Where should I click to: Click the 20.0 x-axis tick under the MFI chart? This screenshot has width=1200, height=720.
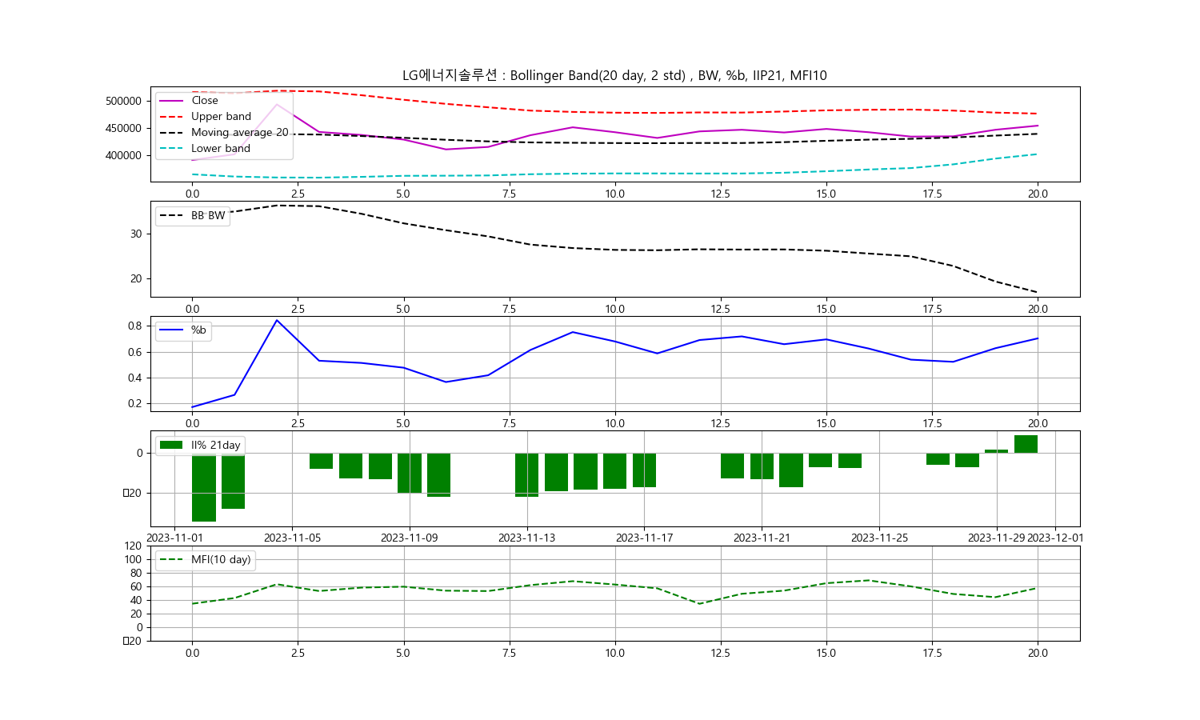tap(1038, 653)
